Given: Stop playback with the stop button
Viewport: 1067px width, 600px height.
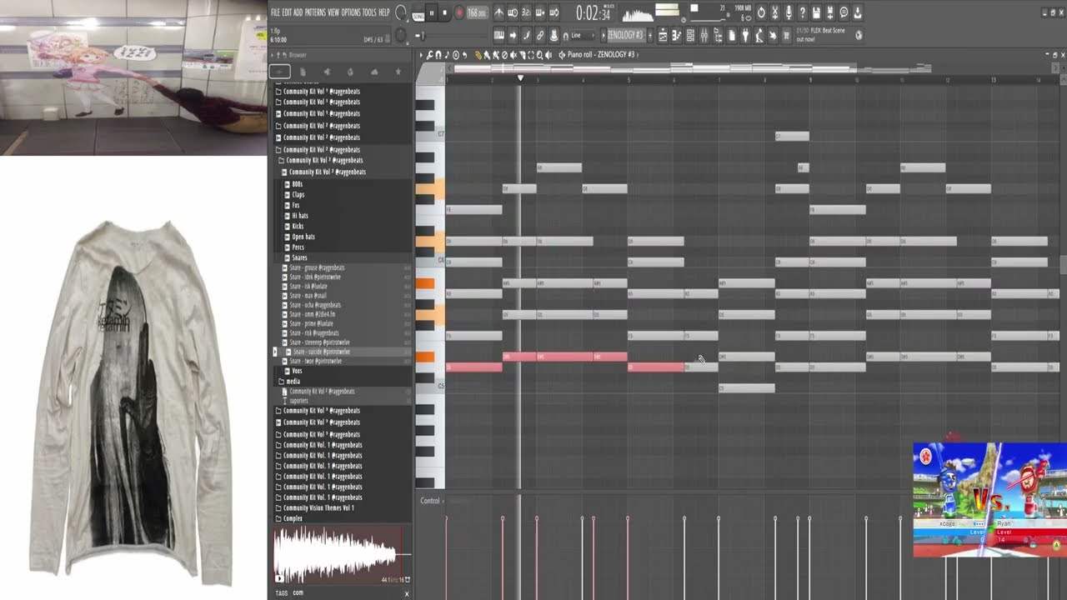Looking at the screenshot, I should pyautogui.click(x=444, y=12).
